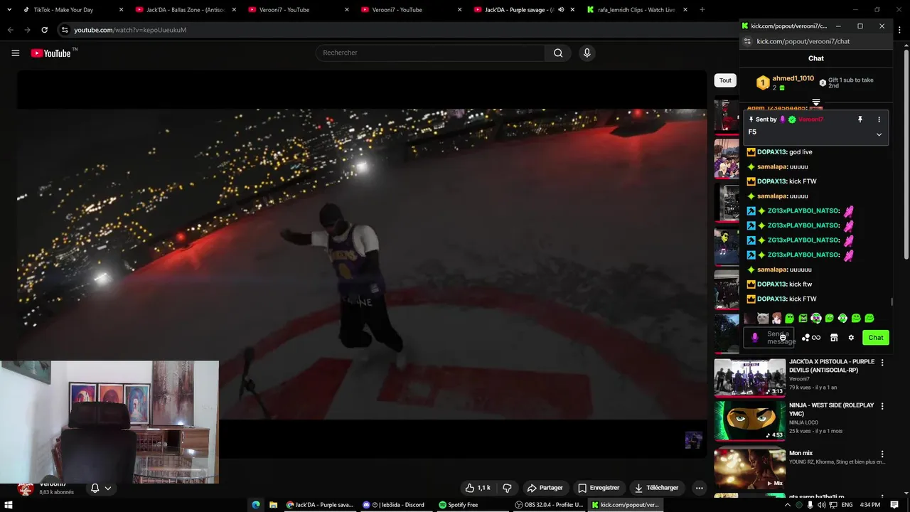Close the TikTok - Make Your Day tab
The width and height of the screenshot is (910, 512).
point(121,10)
